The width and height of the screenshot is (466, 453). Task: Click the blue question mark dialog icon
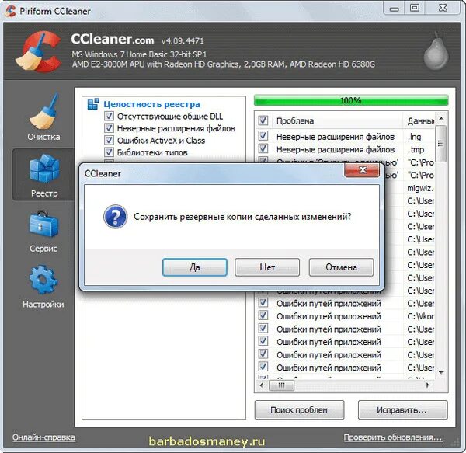coord(115,216)
